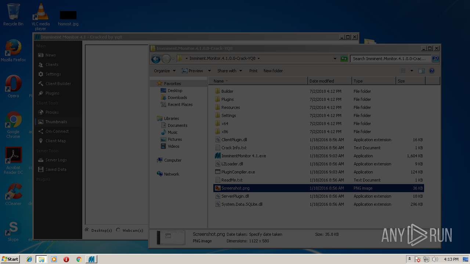
Task: Open Saved Data in Imminent Monitor sidebar
Action: tap(55, 169)
